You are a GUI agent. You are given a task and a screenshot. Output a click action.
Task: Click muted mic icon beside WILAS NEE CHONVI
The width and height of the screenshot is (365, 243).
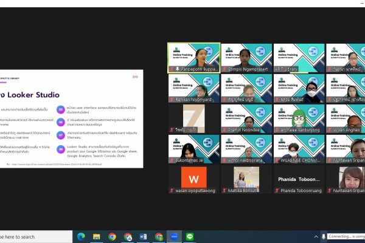pos(277,160)
